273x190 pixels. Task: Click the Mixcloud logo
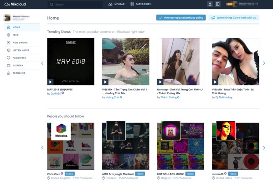[x=15, y=4]
